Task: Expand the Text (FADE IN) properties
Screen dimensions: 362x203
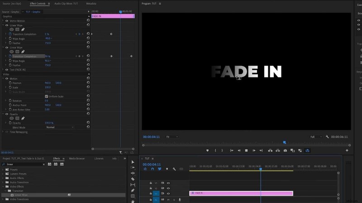Action: [3, 70]
